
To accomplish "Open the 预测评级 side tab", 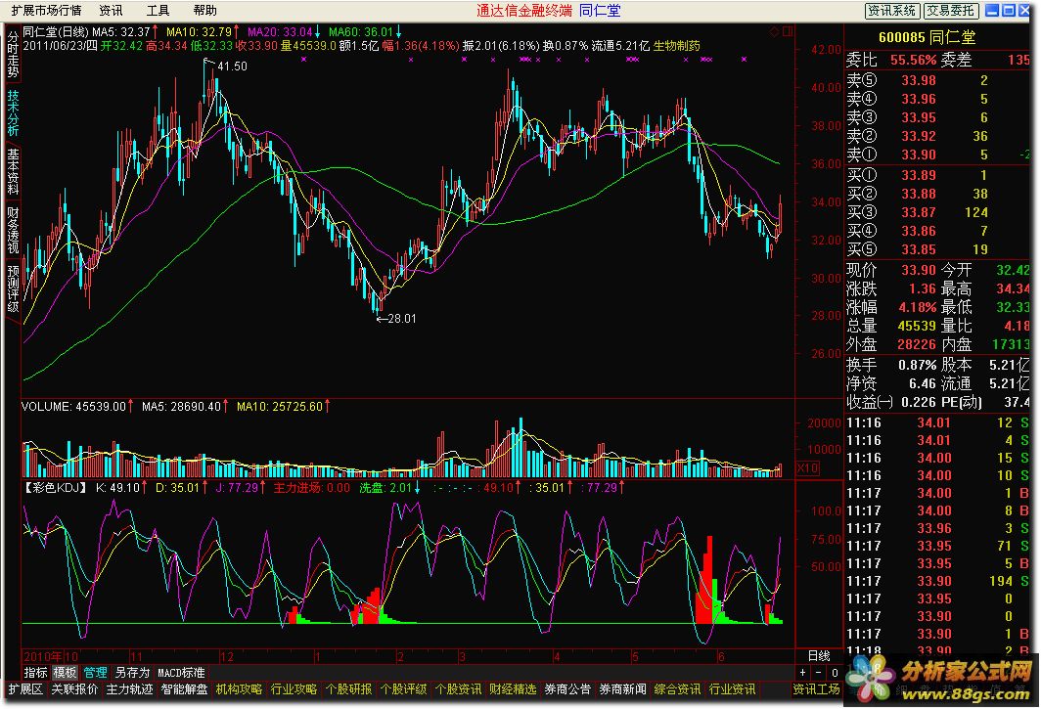I will coord(13,288).
